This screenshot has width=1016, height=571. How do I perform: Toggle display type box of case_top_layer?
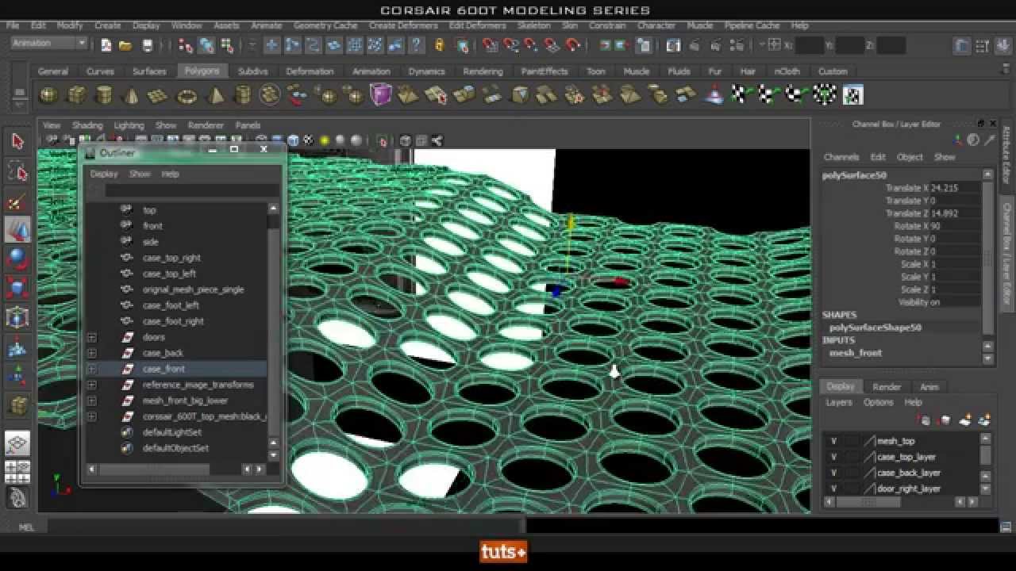[852, 457]
